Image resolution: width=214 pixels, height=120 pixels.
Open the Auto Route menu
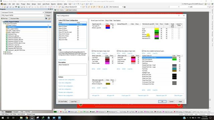click(x=46, y=4)
